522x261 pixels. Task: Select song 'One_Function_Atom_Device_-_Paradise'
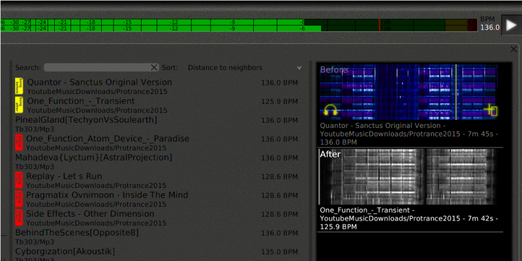pos(108,138)
